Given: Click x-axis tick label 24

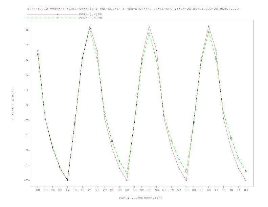Looking at the screenshot, I should coord(97,190).
